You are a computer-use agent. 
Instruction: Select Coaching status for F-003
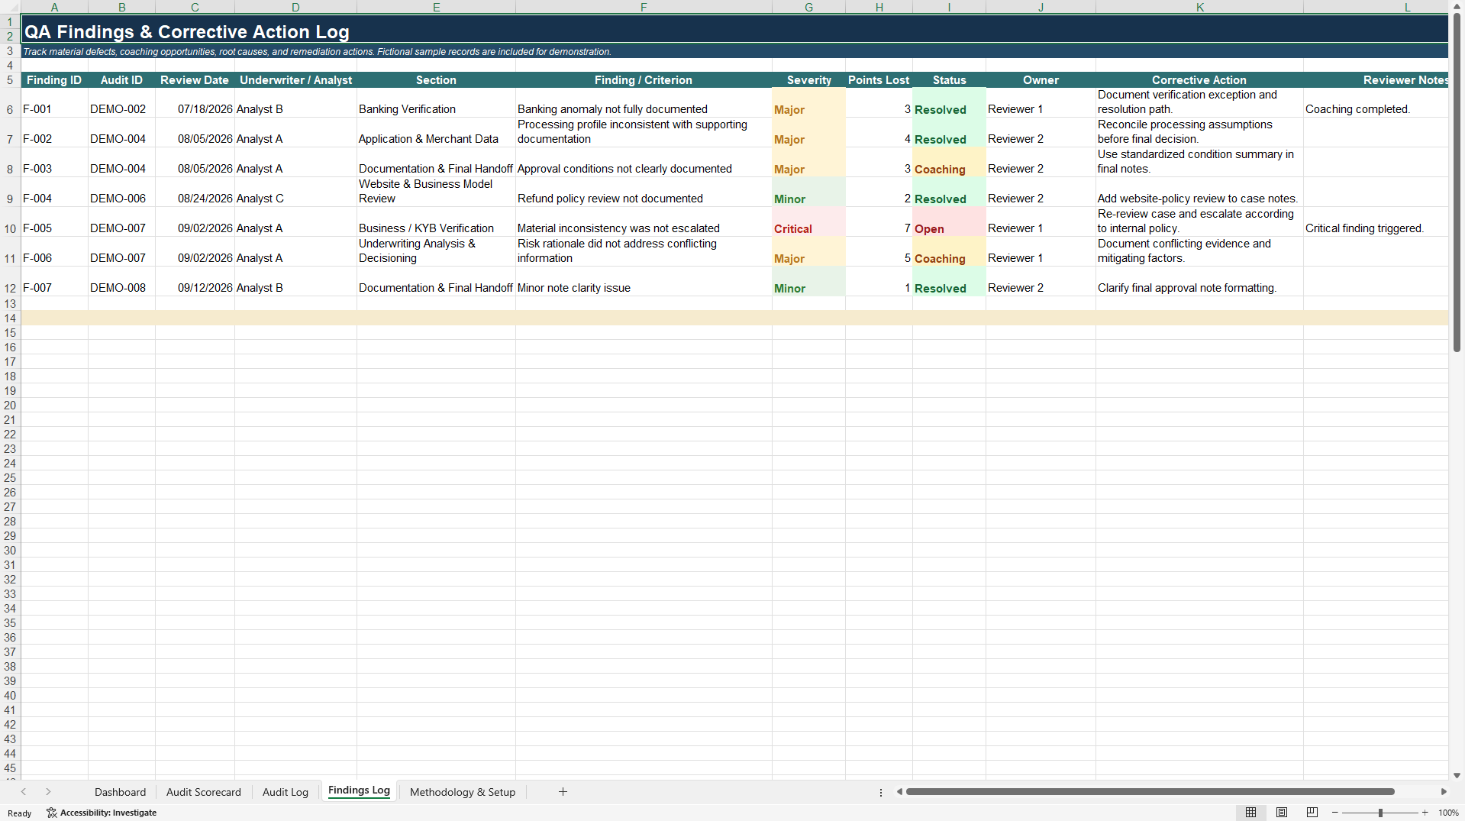tap(949, 162)
